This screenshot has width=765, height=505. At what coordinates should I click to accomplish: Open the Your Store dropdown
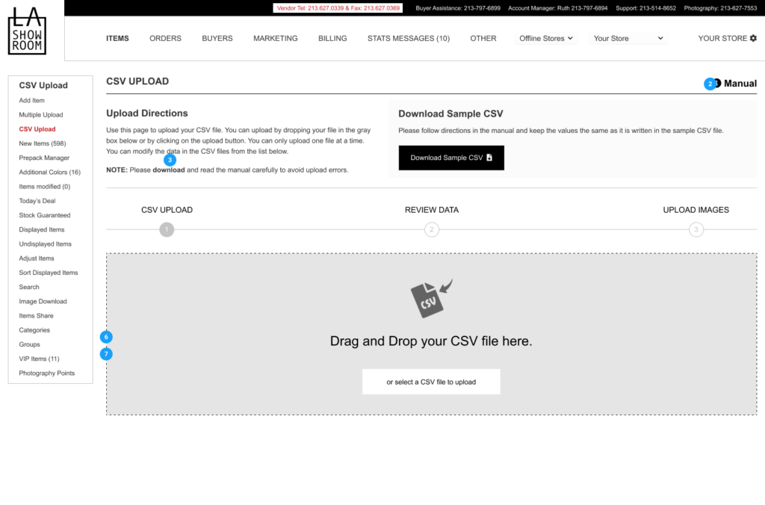[x=628, y=38]
